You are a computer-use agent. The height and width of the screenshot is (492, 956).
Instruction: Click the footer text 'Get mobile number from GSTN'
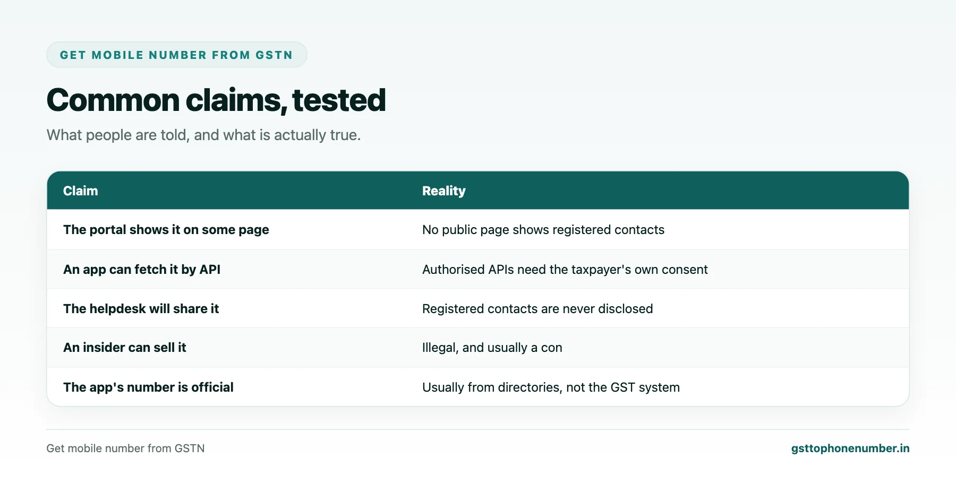pyautogui.click(x=125, y=448)
